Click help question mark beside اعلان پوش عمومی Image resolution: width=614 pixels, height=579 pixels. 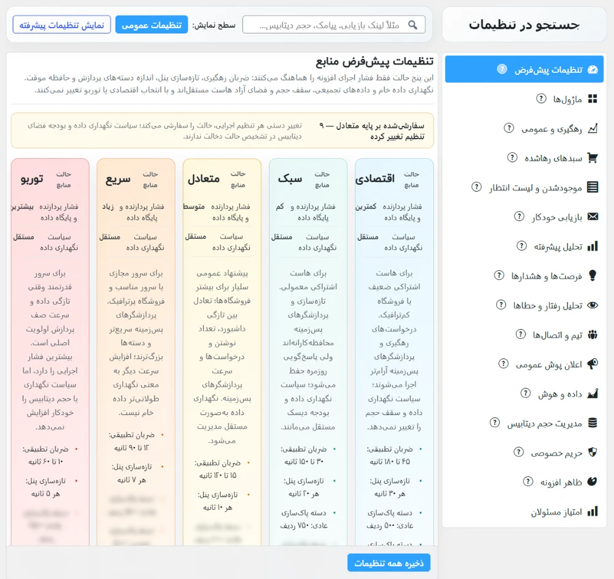pyautogui.click(x=503, y=363)
